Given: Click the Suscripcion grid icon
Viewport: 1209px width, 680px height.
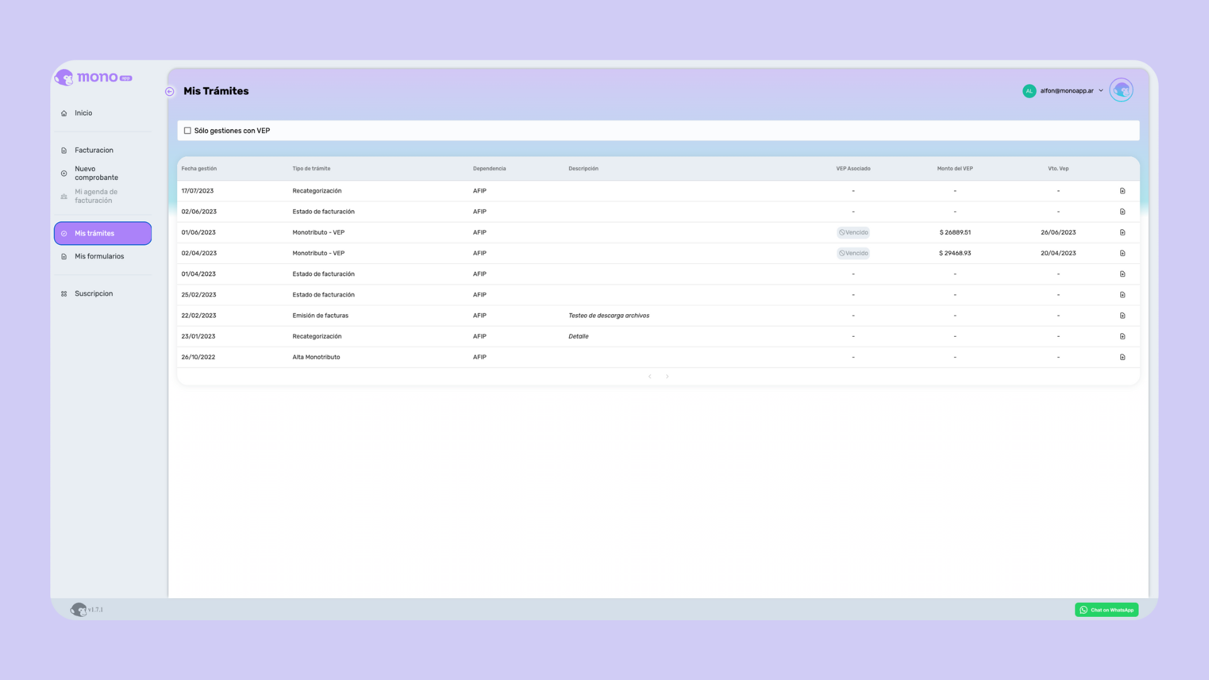Looking at the screenshot, I should click(64, 293).
